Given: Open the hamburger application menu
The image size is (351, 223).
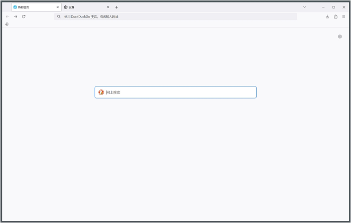Looking at the screenshot, I should 343,16.
